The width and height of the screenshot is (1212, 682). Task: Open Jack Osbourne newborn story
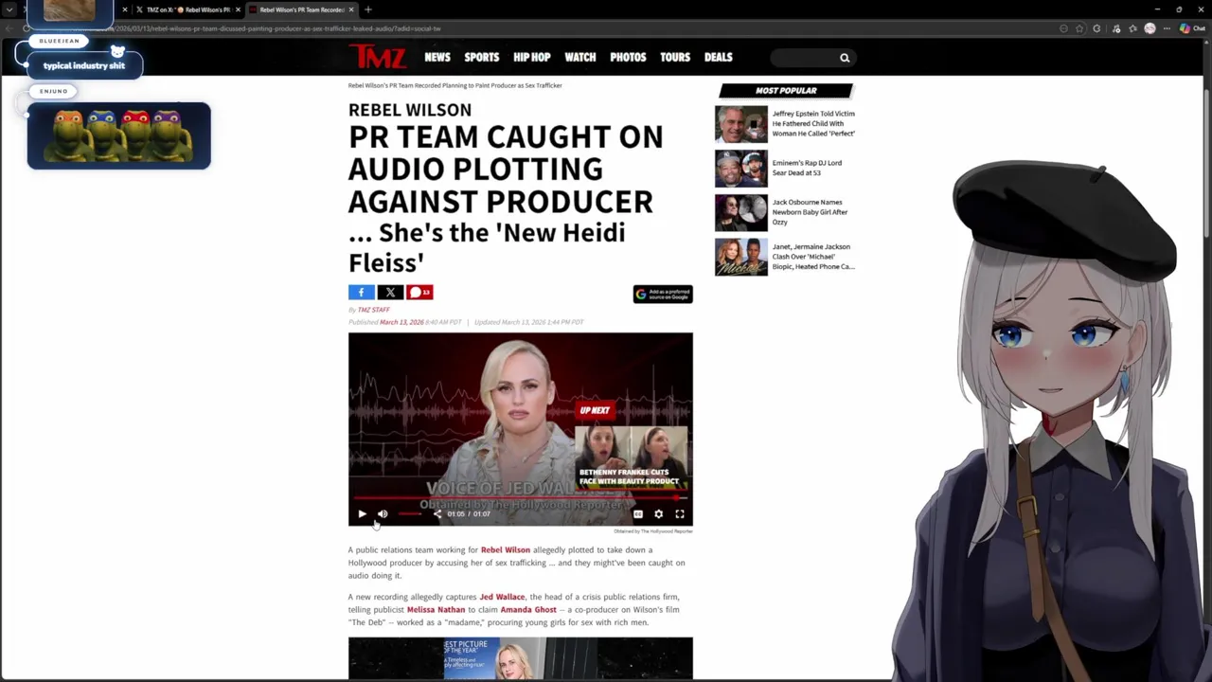click(810, 212)
